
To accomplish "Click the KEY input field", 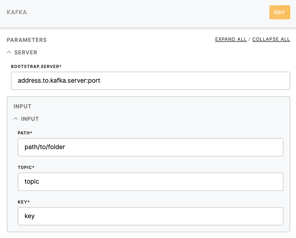I will tap(150, 216).
